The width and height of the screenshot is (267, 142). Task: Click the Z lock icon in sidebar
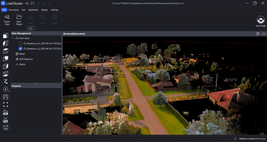(5, 81)
